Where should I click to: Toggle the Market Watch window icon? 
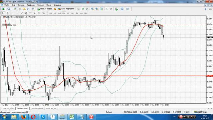[16, 9]
